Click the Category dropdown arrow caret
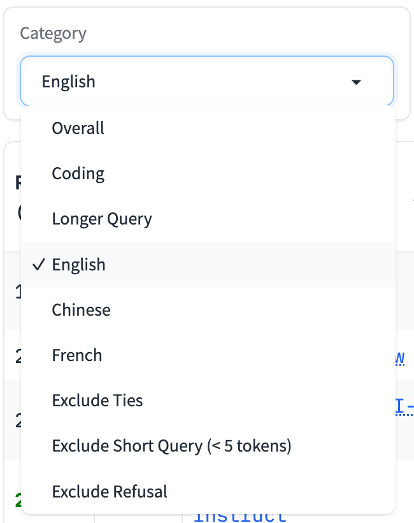The image size is (414, 523). coord(356,82)
